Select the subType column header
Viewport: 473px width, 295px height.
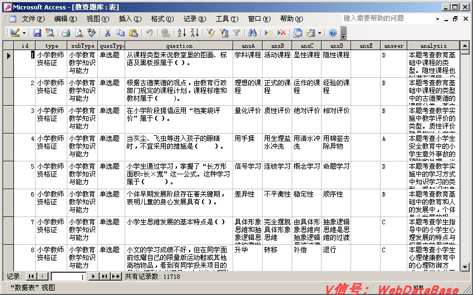pyautogui.click(x=83, y=46)
